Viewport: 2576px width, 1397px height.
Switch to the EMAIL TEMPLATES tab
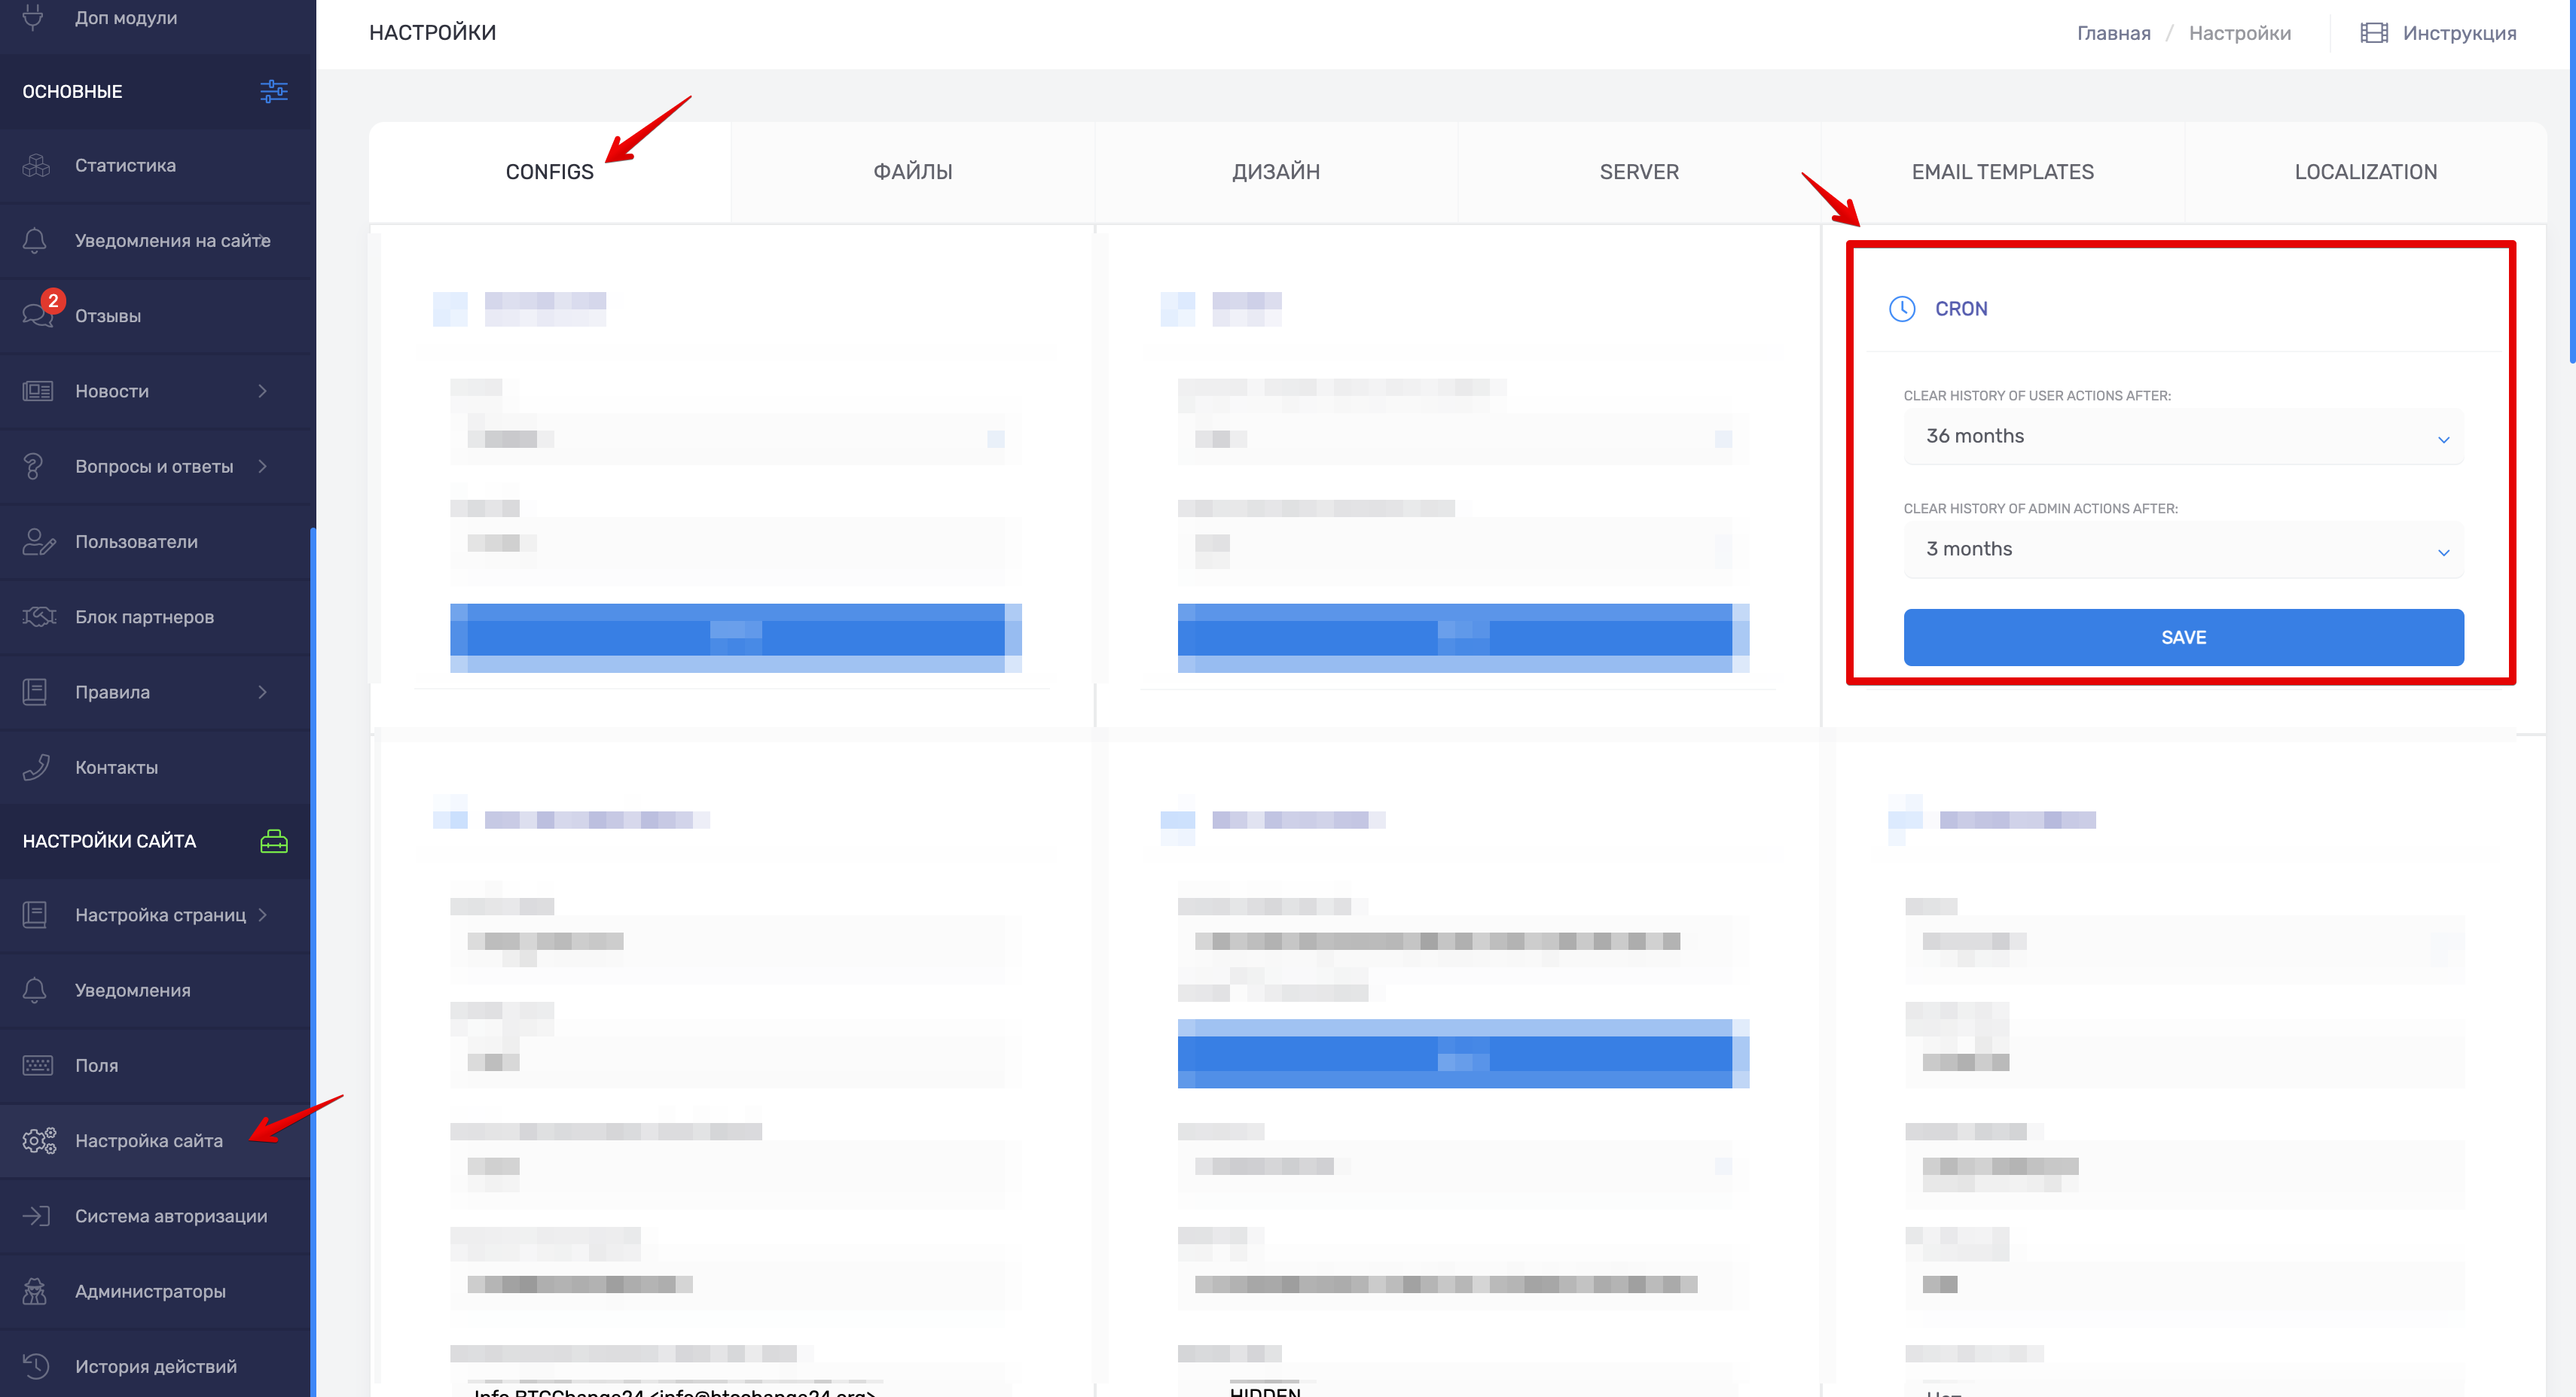2002,172
